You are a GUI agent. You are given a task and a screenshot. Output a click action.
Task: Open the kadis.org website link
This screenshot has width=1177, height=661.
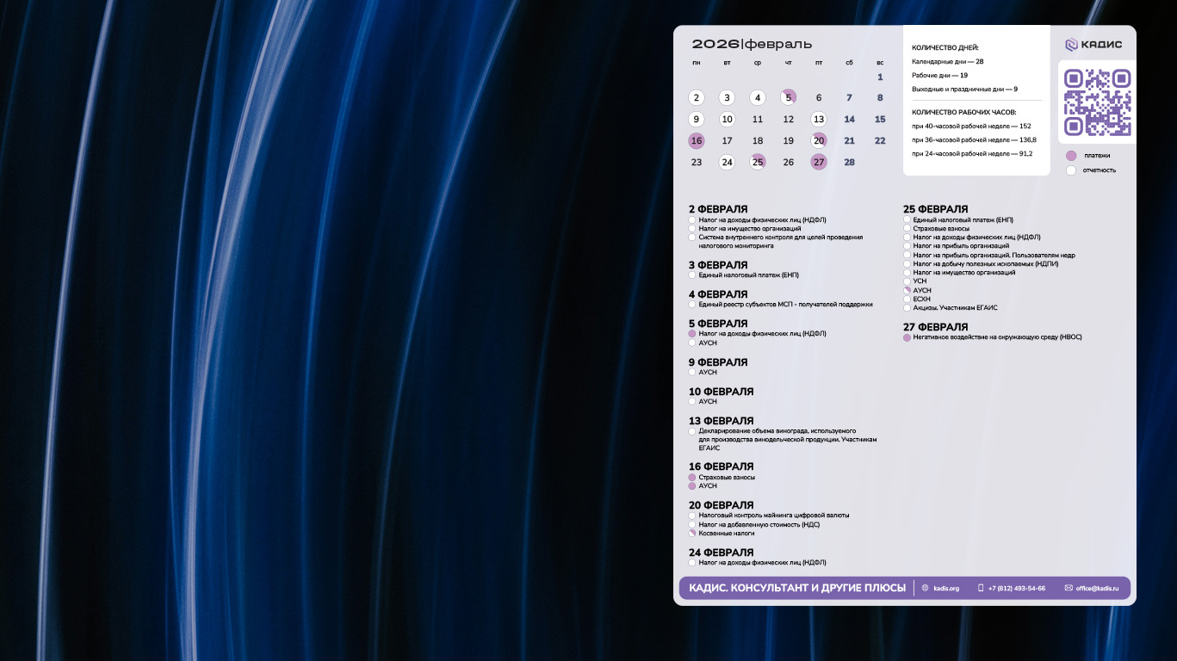coord(945,588)
